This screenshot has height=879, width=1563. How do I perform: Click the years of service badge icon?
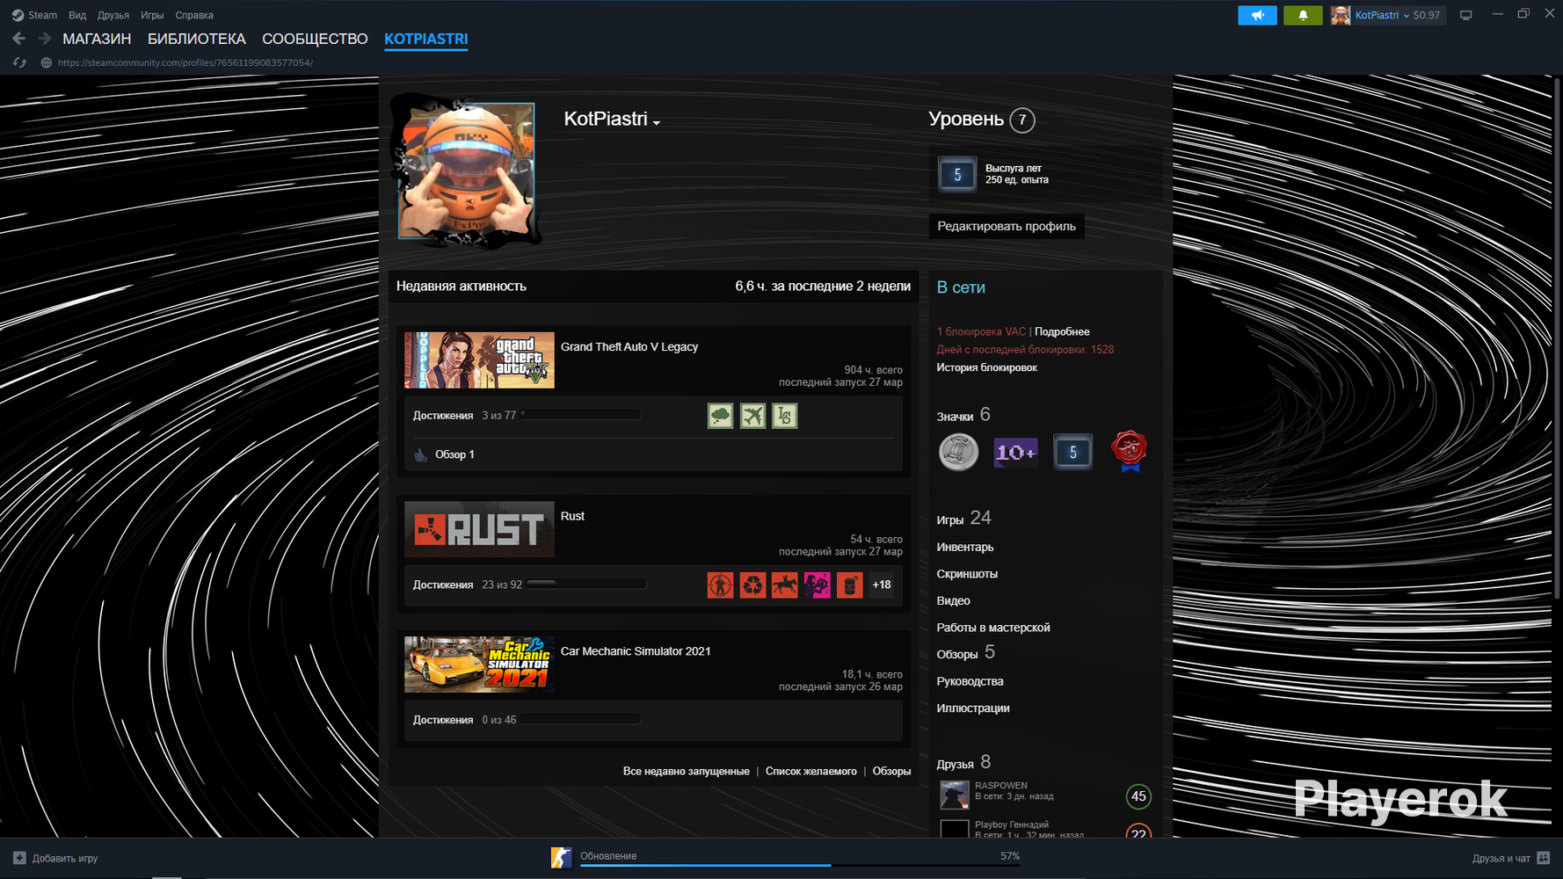(957, 174)
